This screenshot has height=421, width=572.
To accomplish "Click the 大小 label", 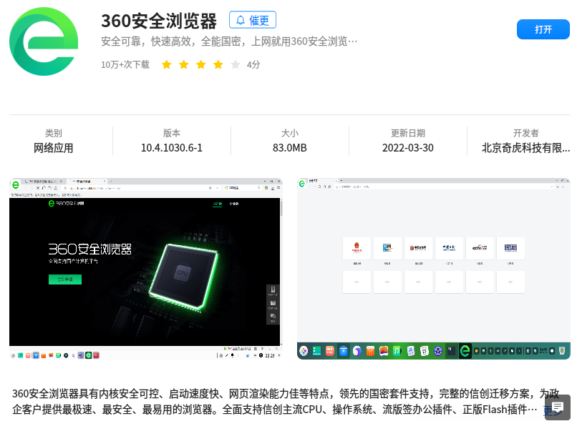I will pos(290,133).
